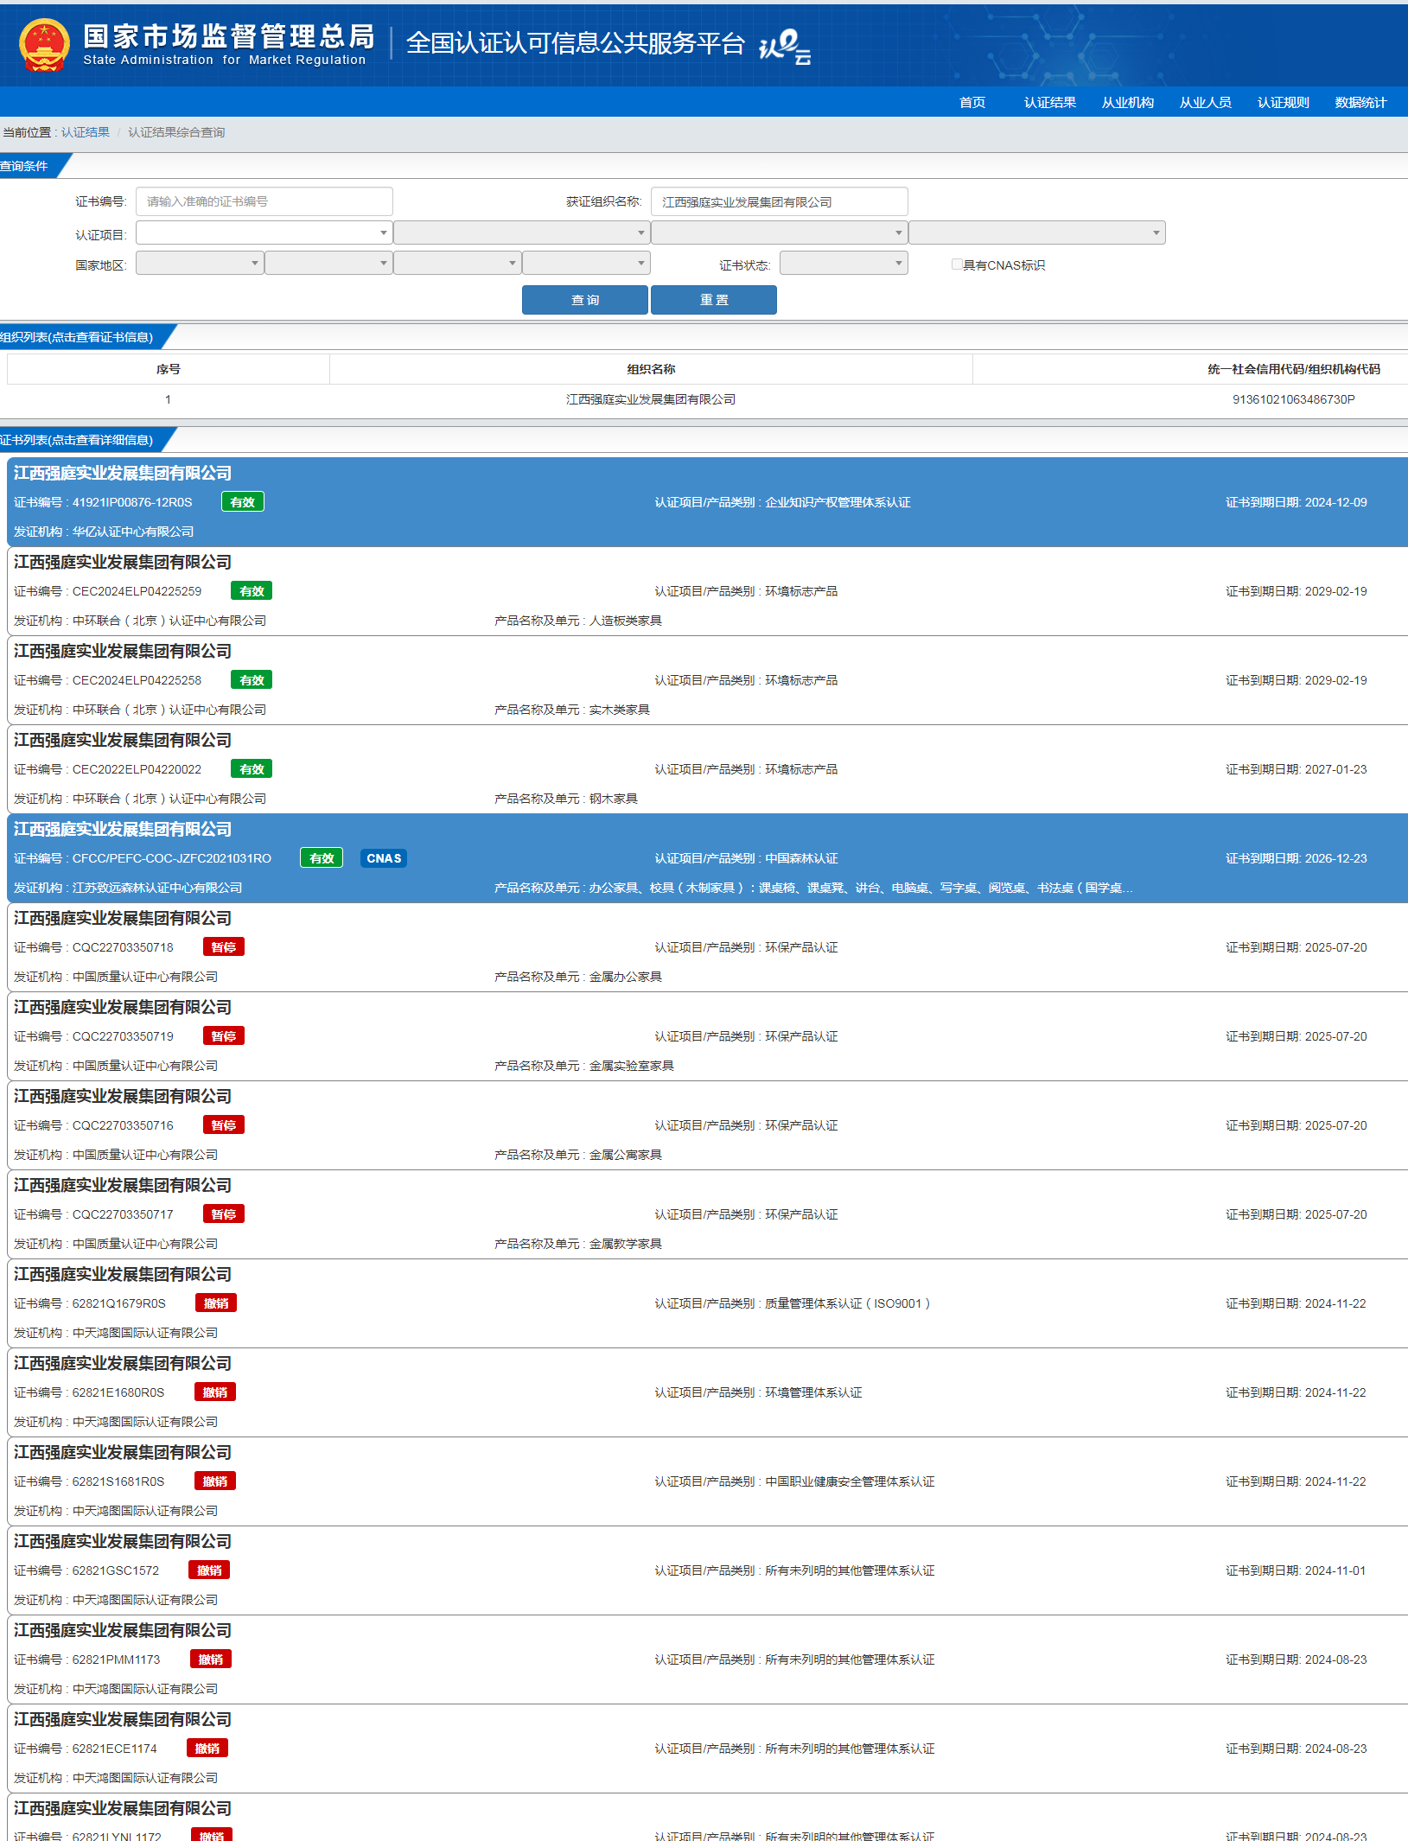Open the 证书状态 dropdown
Screen dimensions: 1408x1841
tap(844, 263)
